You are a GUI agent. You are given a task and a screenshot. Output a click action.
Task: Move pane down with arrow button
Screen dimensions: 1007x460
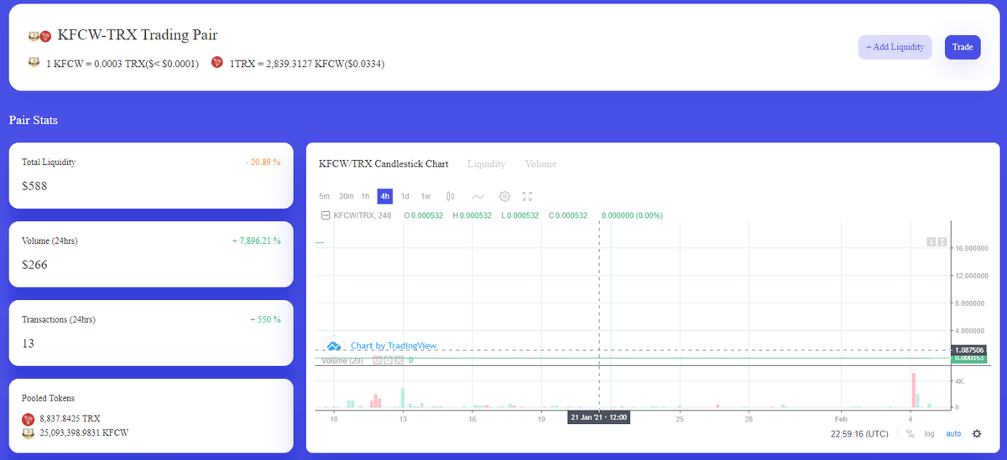tap(931, 242)
